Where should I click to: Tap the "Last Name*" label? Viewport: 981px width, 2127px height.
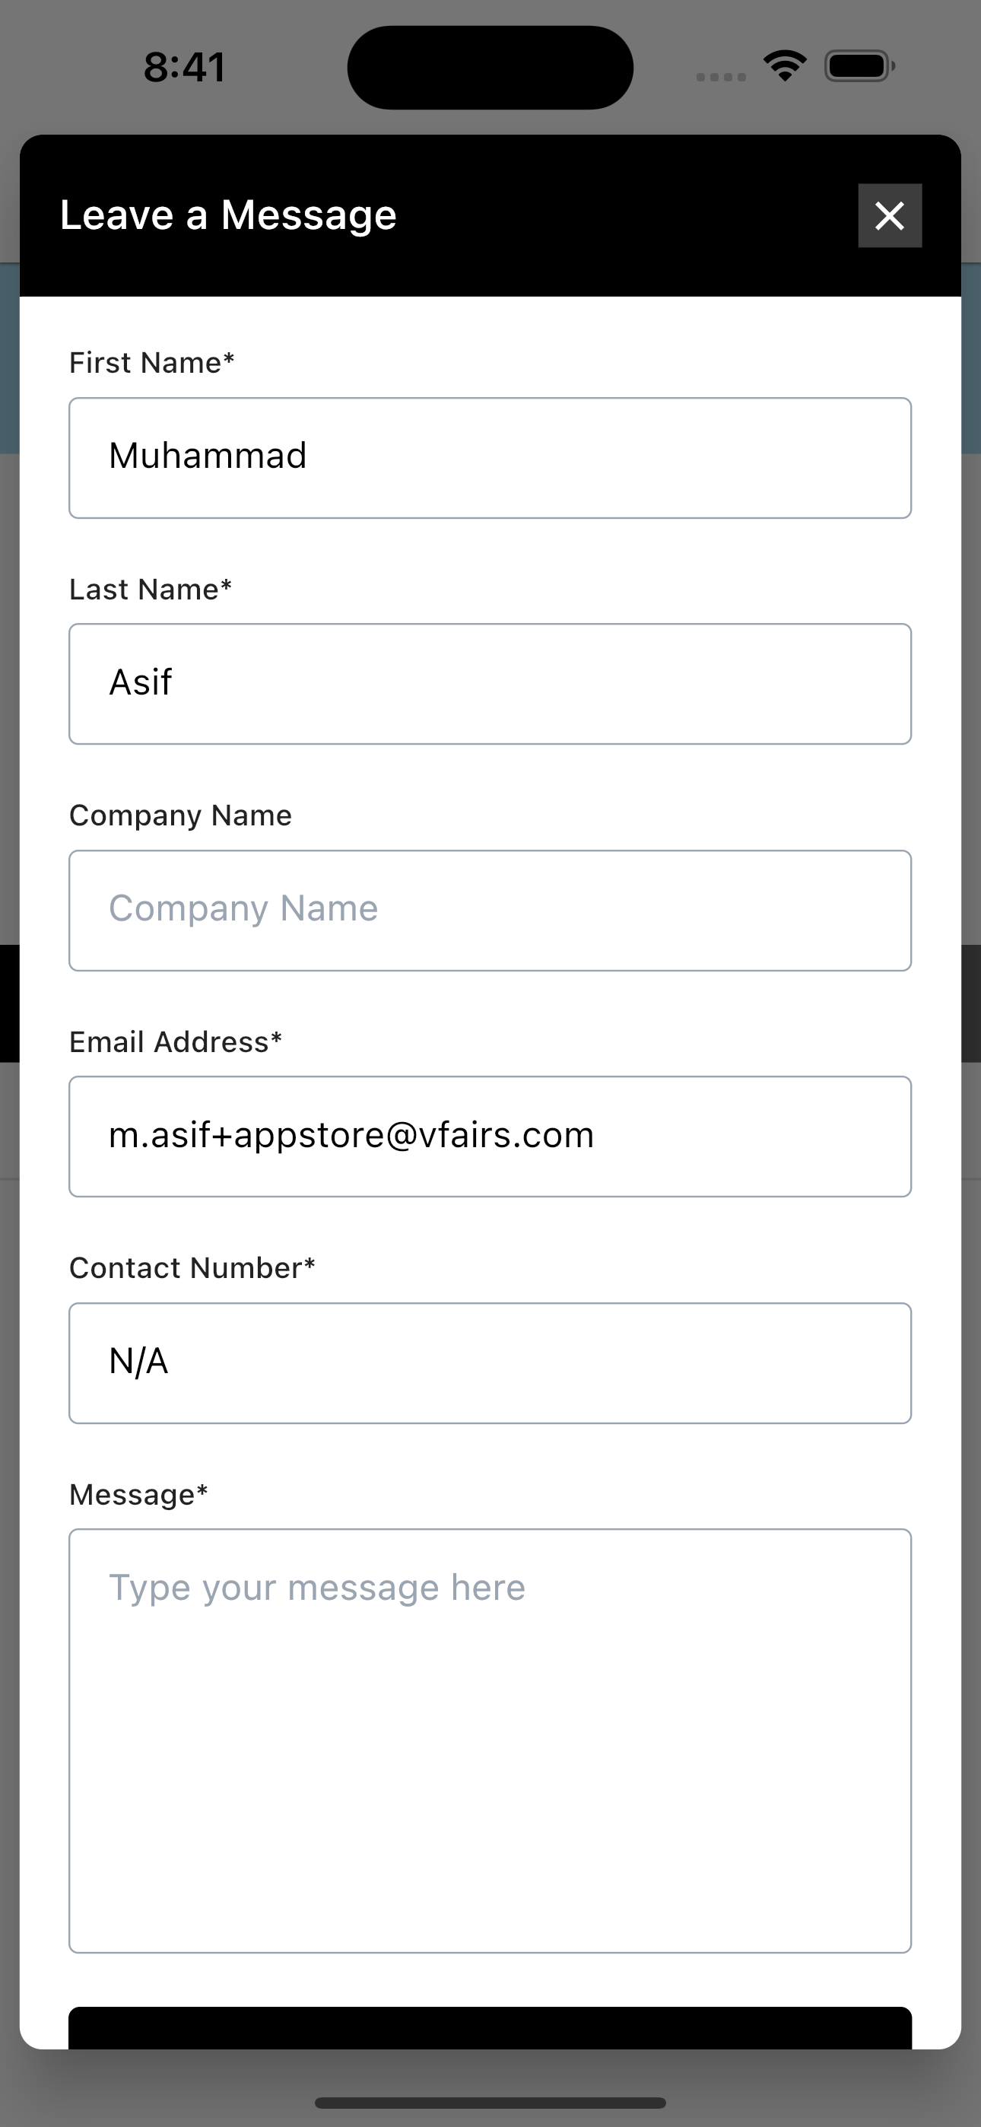point(151,590)
